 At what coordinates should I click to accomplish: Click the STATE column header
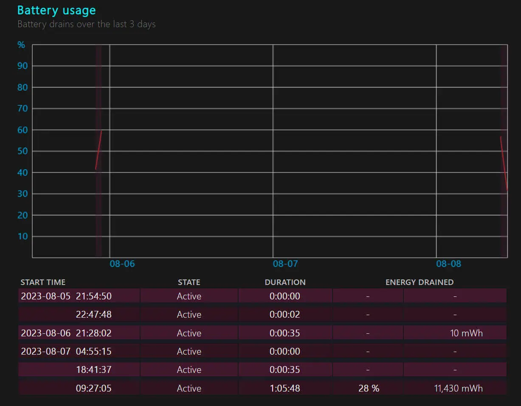coord(189,282)
